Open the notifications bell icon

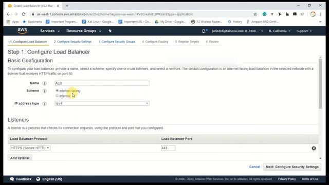(x=204, y=31)
